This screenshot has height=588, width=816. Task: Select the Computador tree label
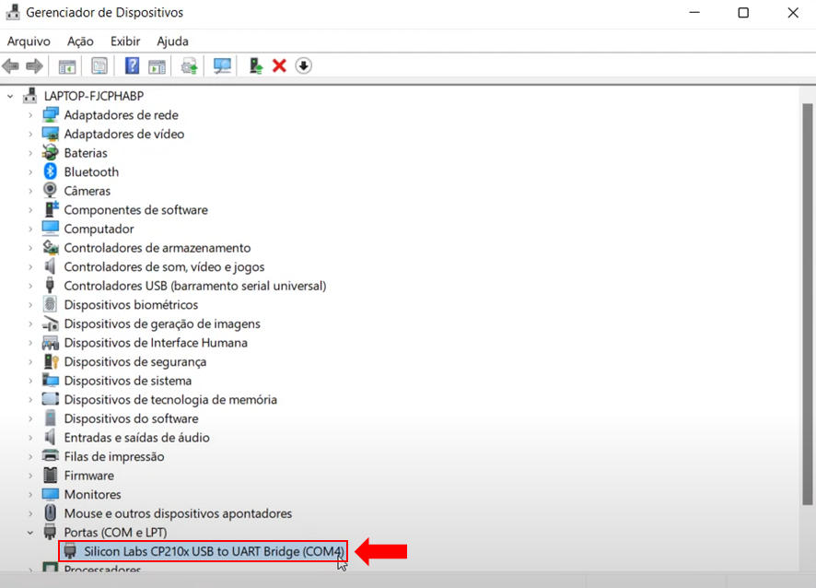pyautogui.click(x=99, y=229)
